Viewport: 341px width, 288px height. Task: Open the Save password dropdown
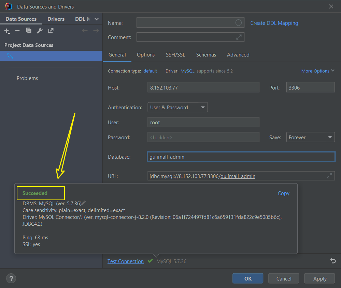coord(310,137)
